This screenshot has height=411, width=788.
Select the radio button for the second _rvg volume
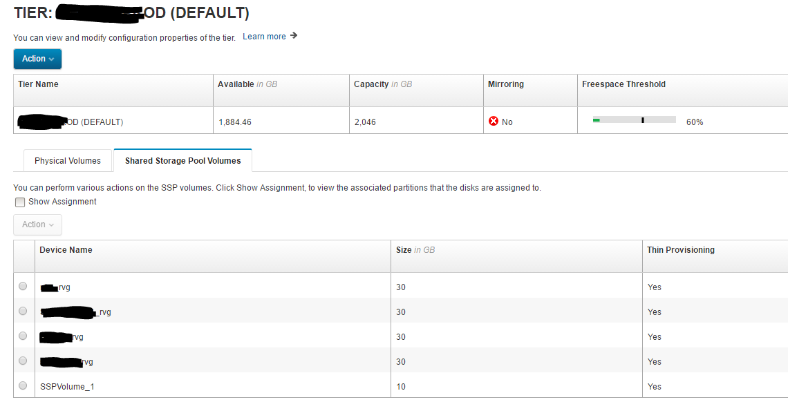click(x=23, y=311)
